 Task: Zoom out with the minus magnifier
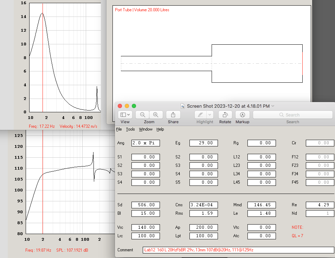(142, 115)
